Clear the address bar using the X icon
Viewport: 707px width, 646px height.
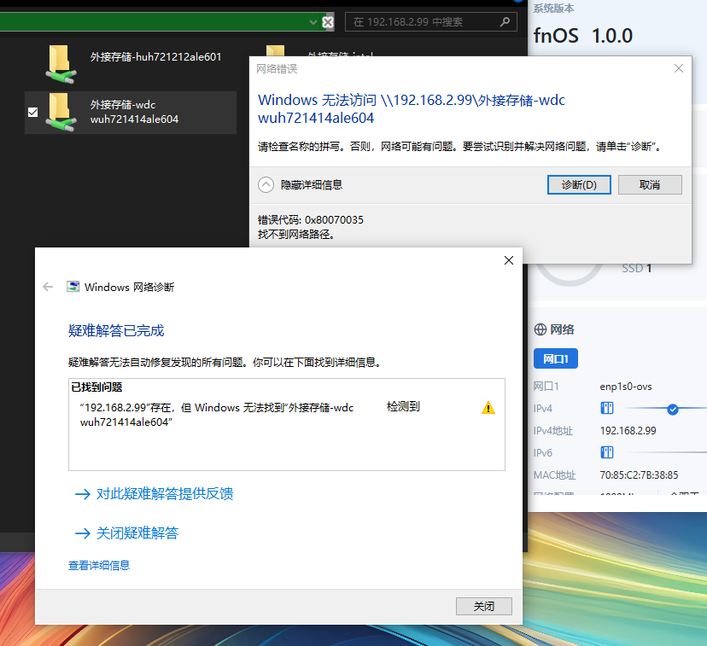coord(328,22)
